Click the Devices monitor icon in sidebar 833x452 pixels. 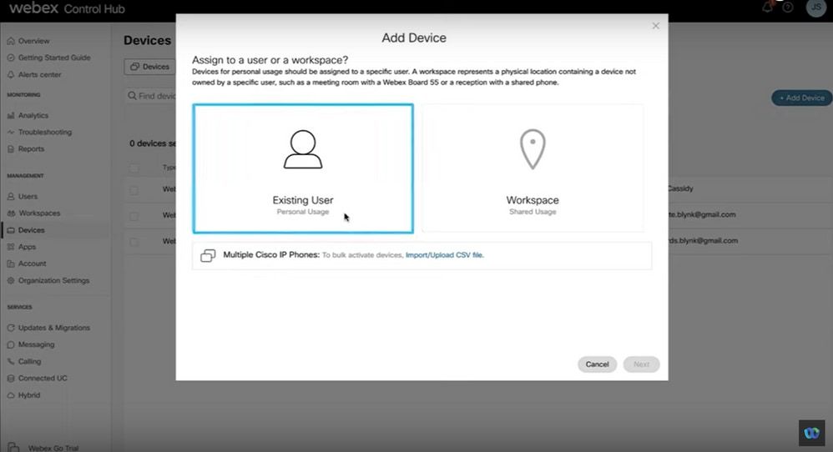(11, 230)
